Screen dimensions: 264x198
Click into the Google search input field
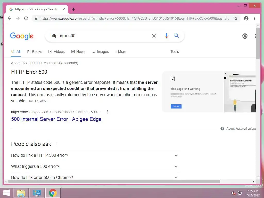(x=99, y=36)
